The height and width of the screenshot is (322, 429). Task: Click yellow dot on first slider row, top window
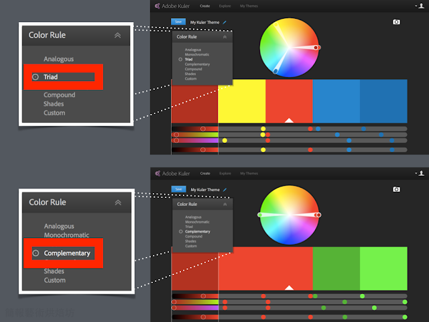(263, 129)
